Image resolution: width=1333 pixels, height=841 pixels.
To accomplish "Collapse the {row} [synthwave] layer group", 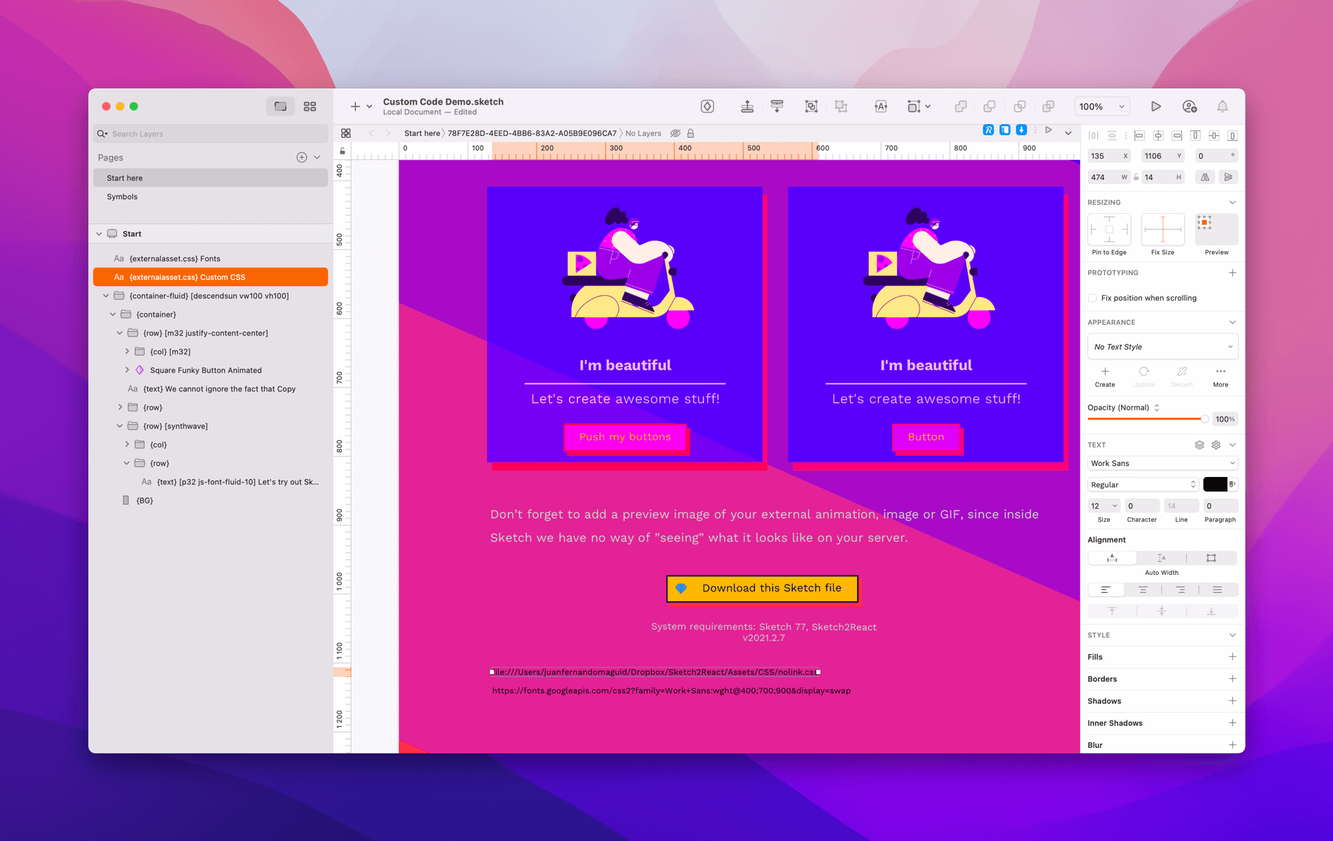I will click(120, 426).
